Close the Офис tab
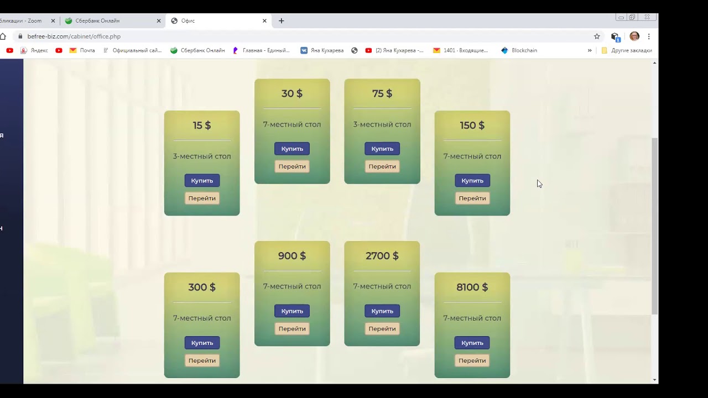 click(264, 21)
